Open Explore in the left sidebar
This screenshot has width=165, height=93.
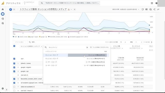(x=3, y=19)
